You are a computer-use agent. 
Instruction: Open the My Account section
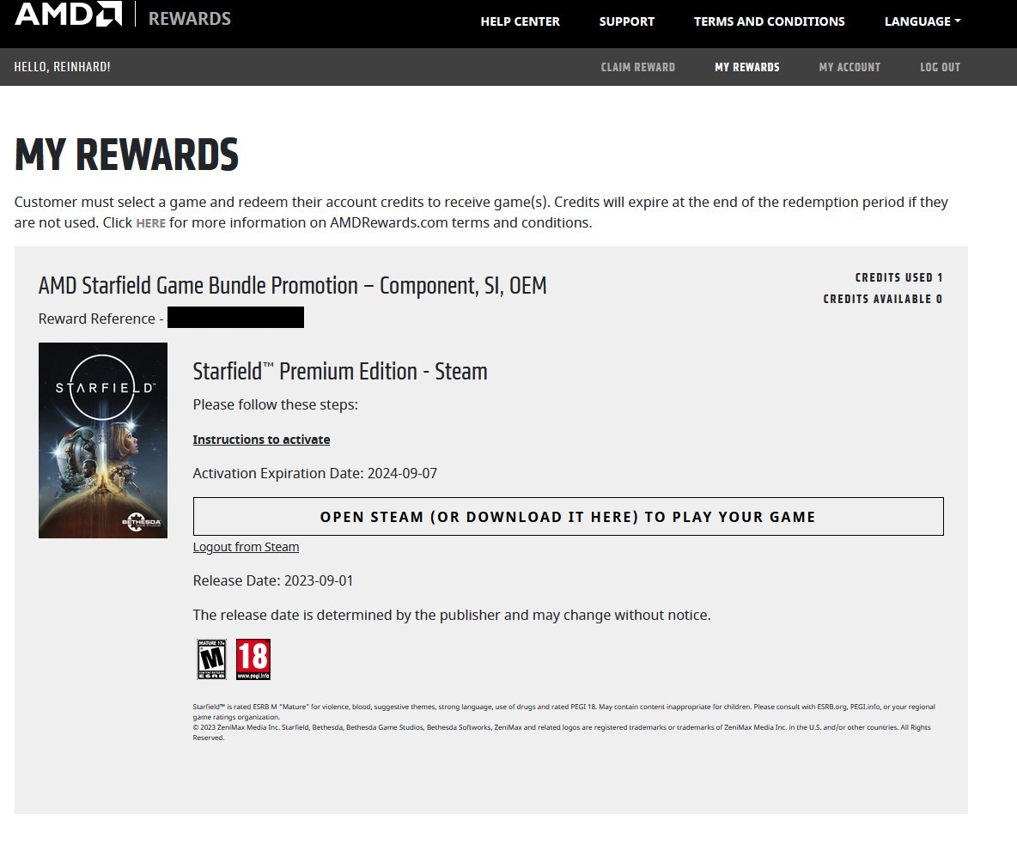(x=850, y=67)
